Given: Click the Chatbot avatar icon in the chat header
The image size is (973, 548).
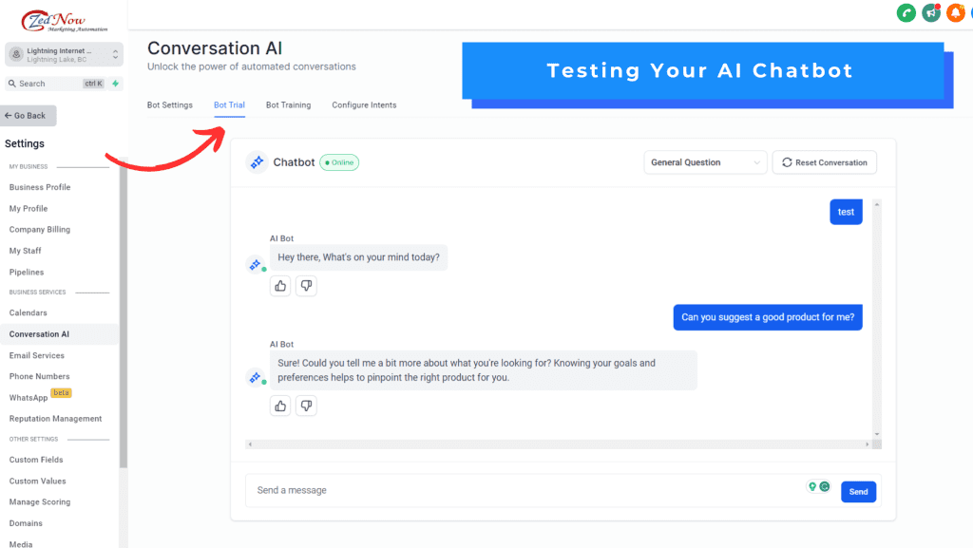Looking at the screenshot, I should tap(256, 161).
